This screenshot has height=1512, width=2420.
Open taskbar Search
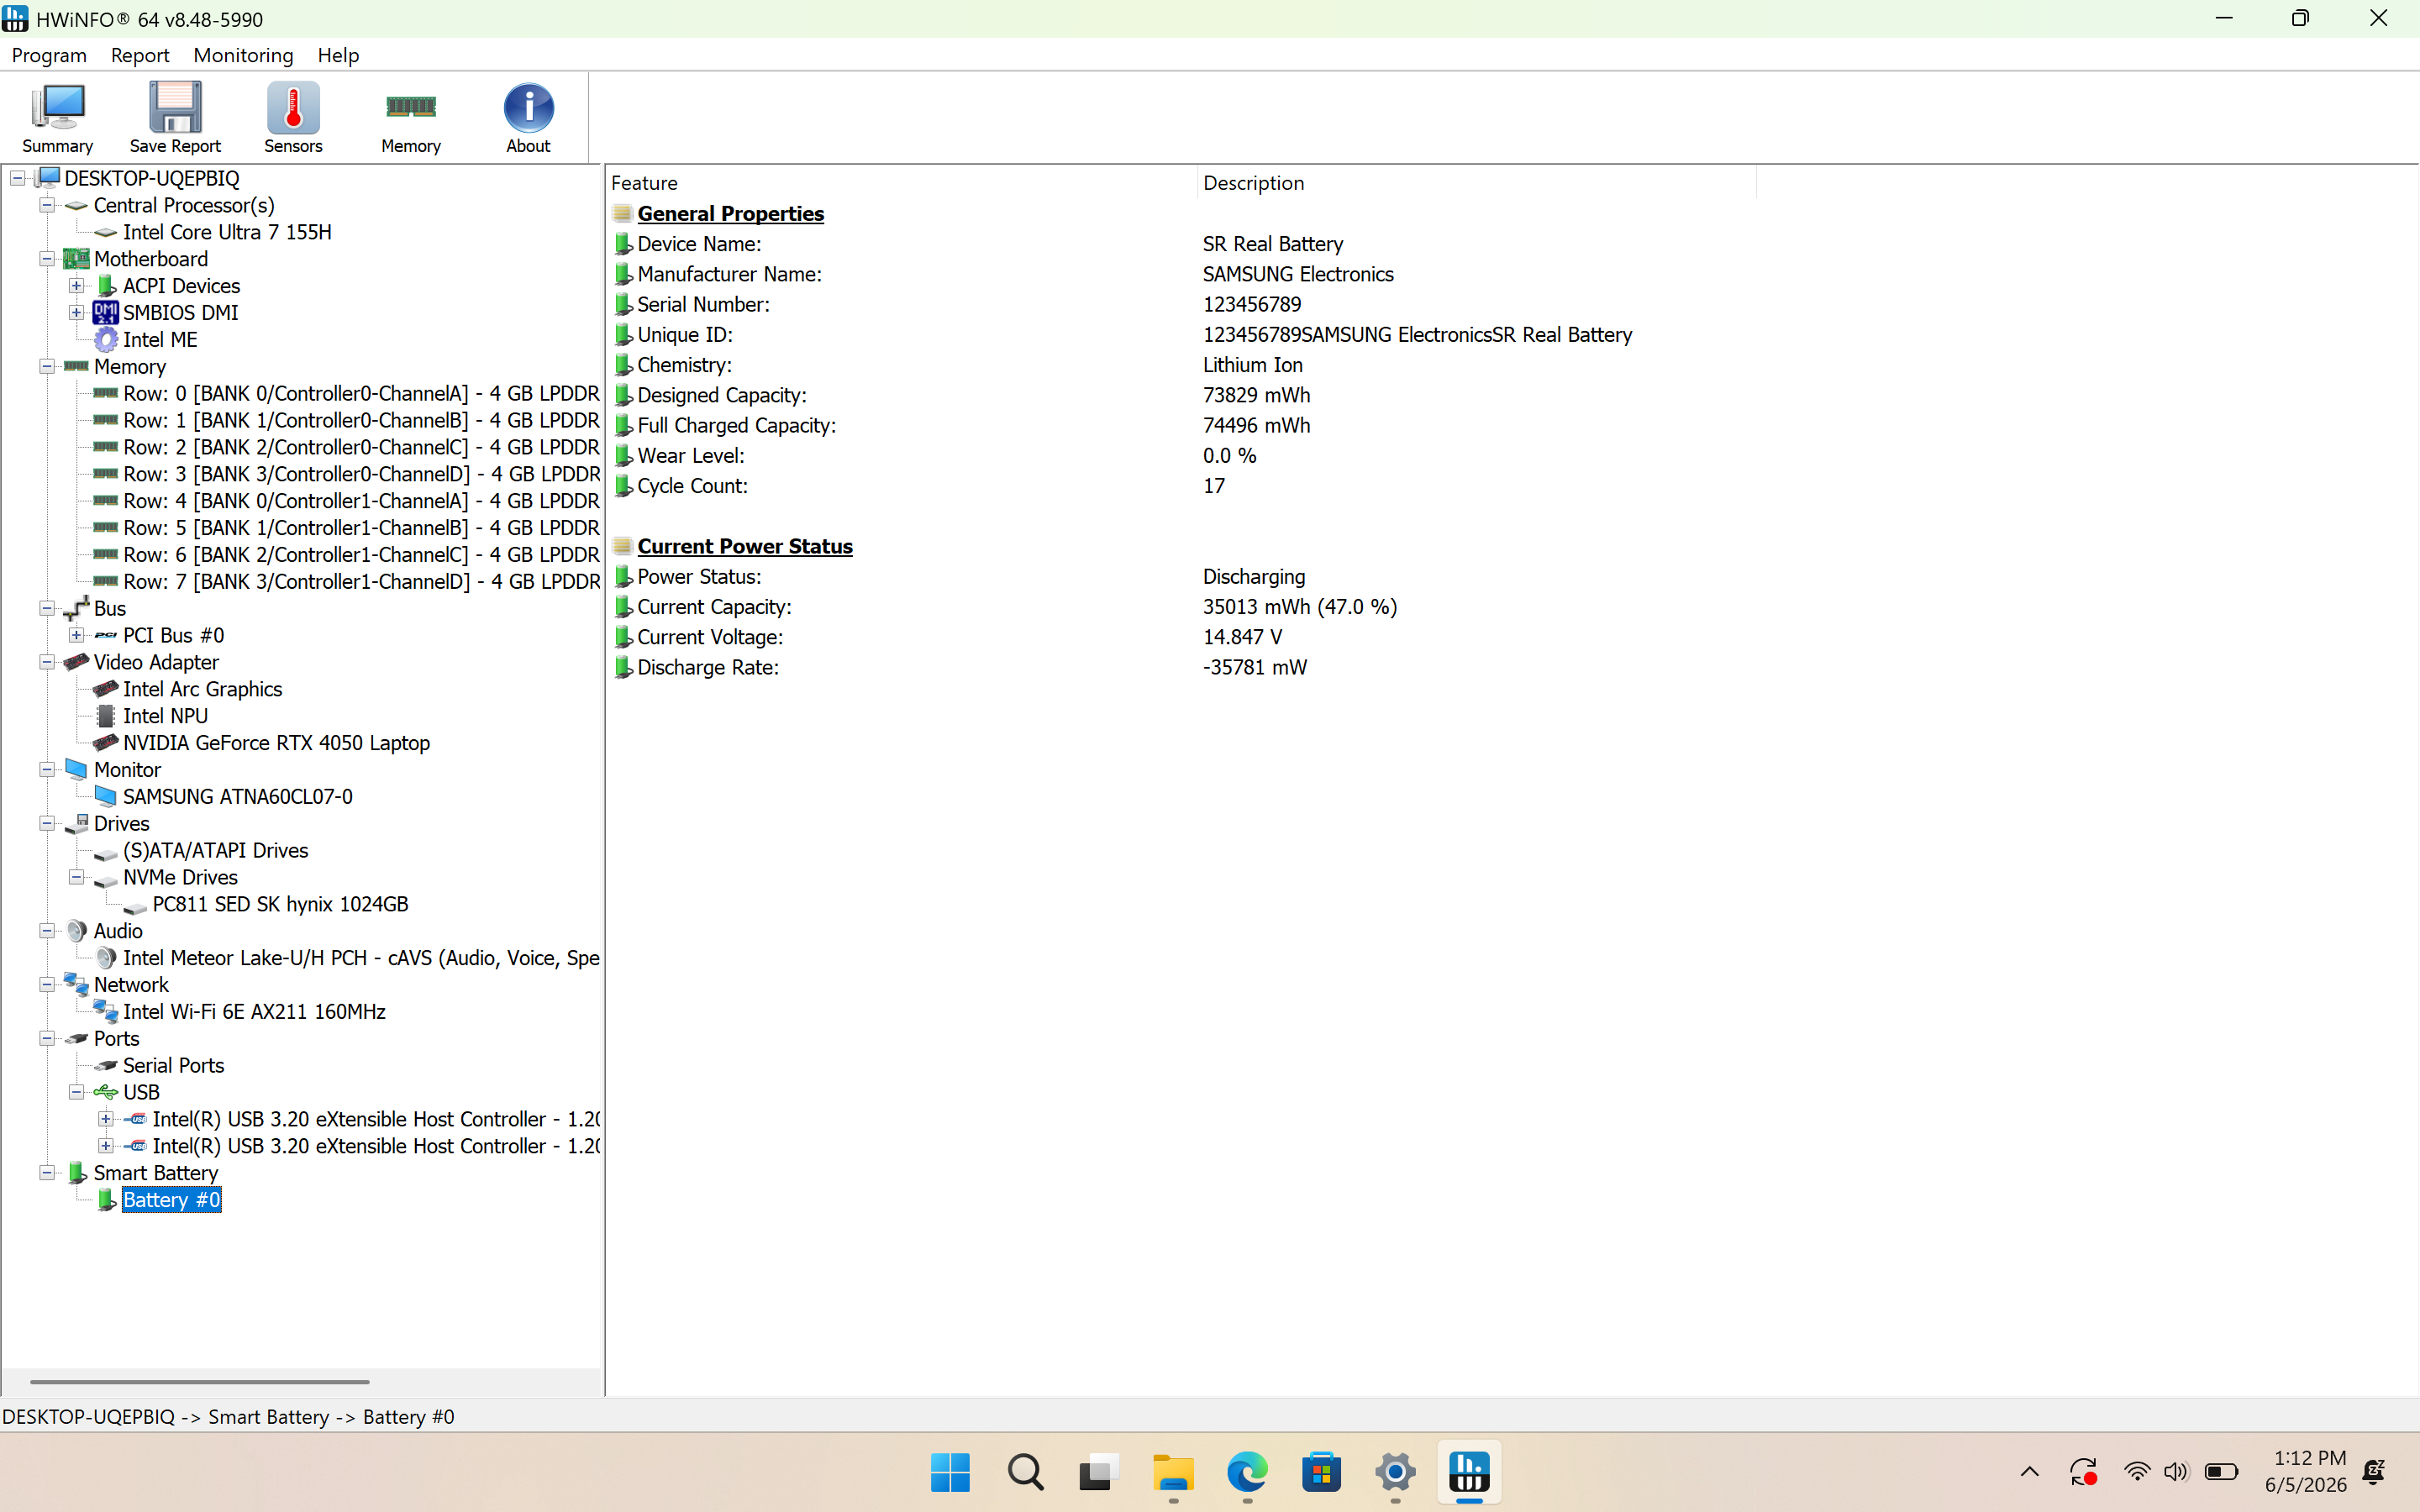coord(1025,1472)
